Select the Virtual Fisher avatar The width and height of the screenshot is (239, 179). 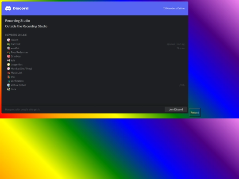coord(8,85)
